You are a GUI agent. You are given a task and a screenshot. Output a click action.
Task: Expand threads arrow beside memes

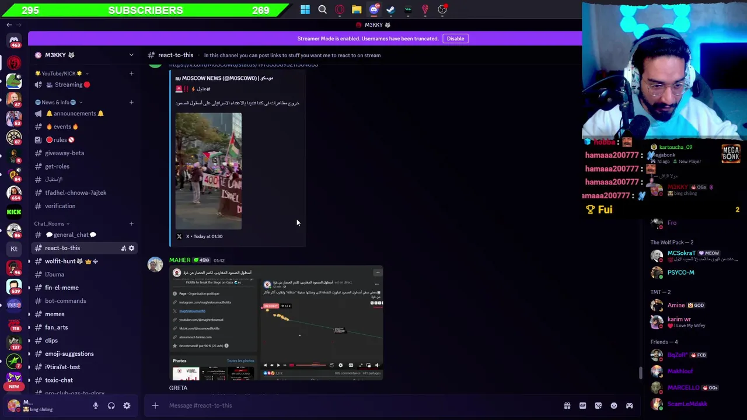coord(29,314)
